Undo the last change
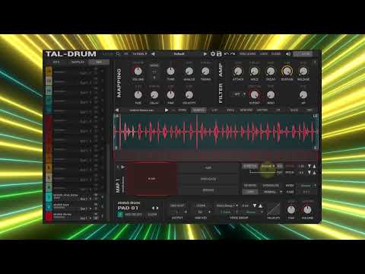This screenshot has width=365, height=274. pos(227,54)
